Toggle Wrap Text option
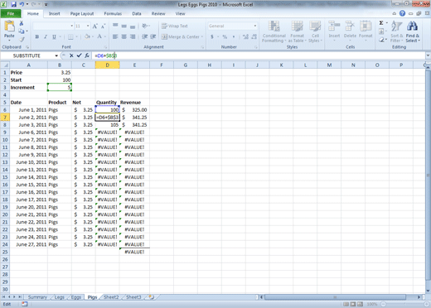This screenshot has width=431, height=308. (175, 26)
